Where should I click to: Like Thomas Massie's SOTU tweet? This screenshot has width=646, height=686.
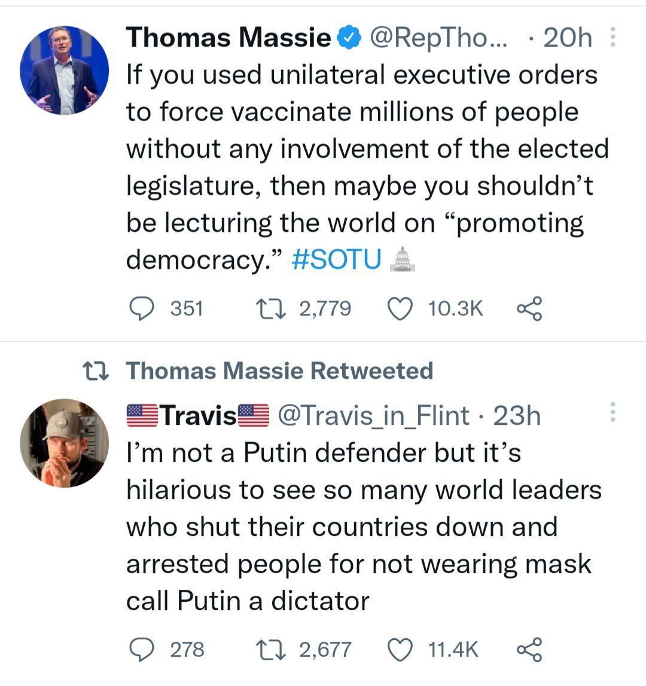[401, 308]
